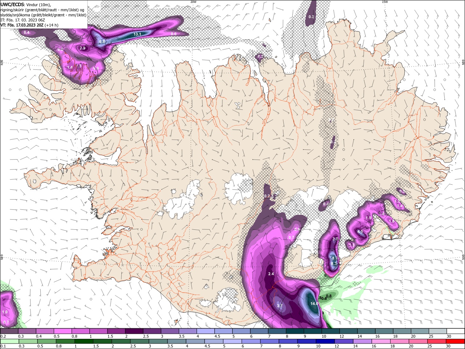Select dark purple top-row swatch between 2 and 2.5
Screen dimensions: 465x349
[134, 331]
